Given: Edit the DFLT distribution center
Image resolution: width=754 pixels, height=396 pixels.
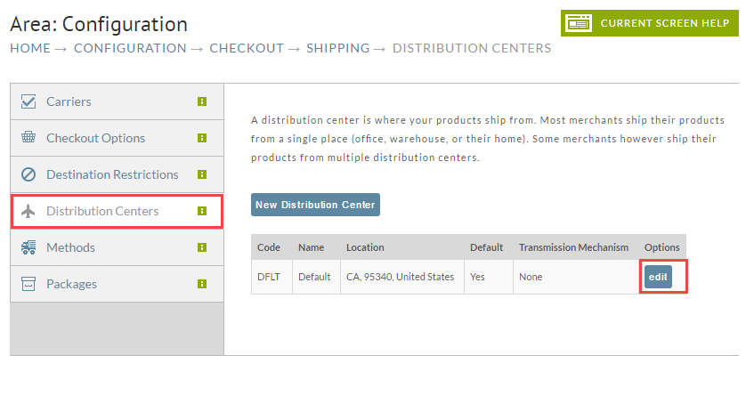Looking at the screenshot, I should point(658,277).
